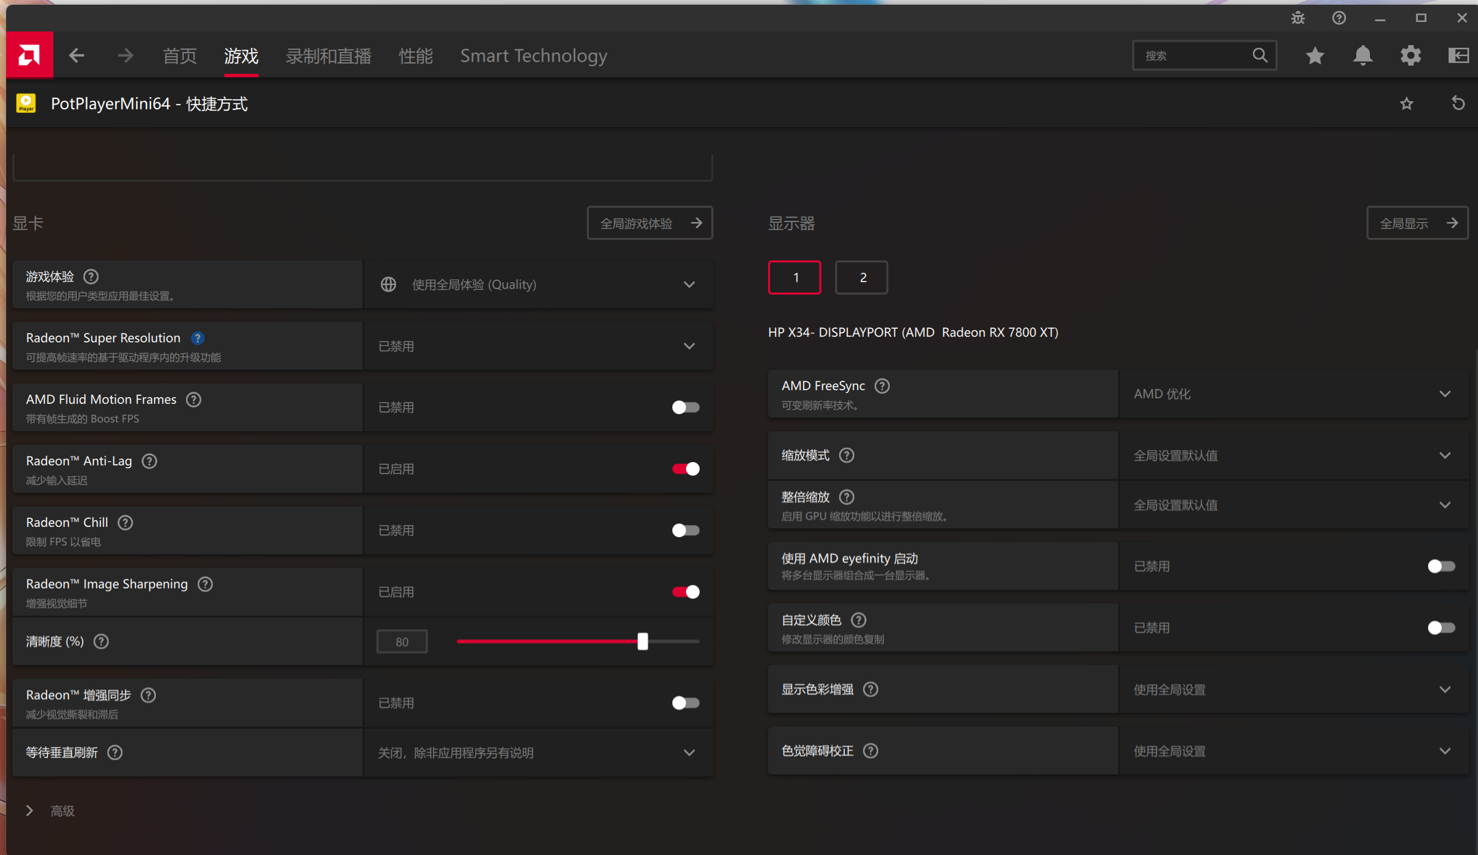The height and width of the screenshot is (855, 1478).
Task: Switch to 性能 tab
Action: [x=416, y=56]
